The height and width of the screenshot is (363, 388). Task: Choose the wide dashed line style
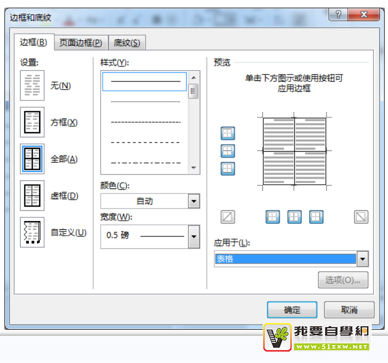[145, 142]
